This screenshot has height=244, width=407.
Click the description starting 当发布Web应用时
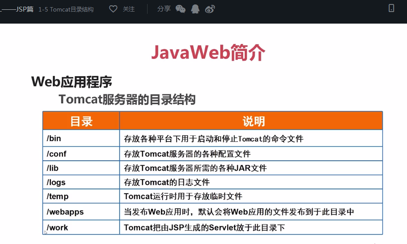239,212
